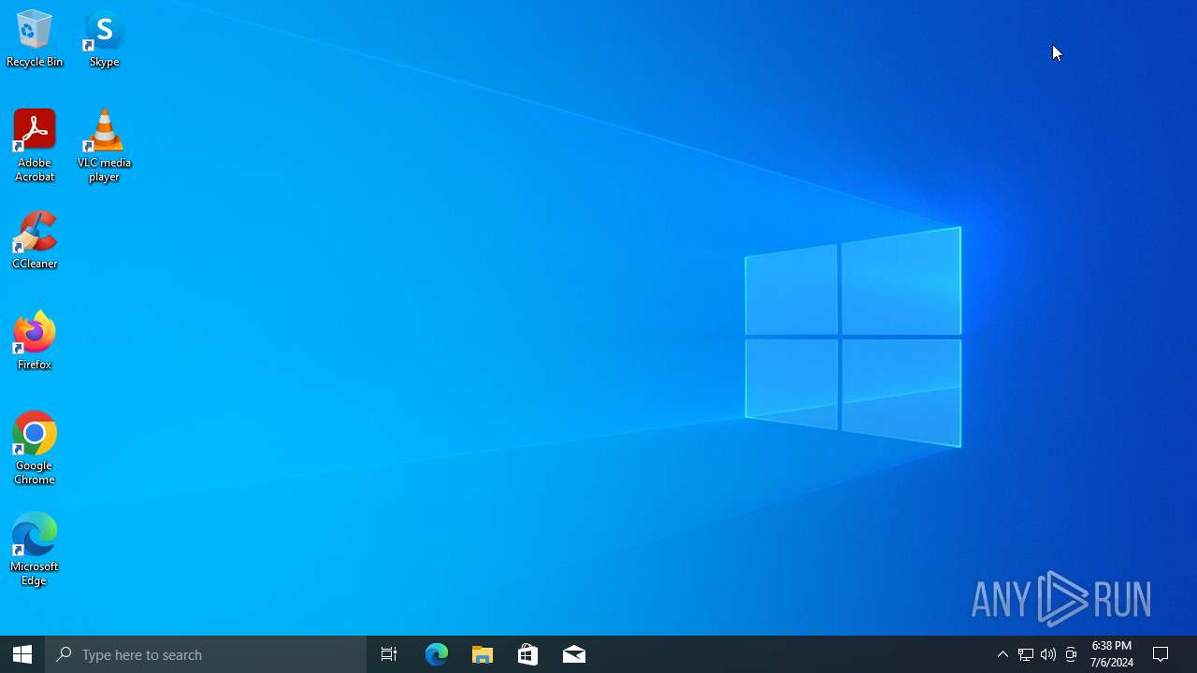Select the VLC media player shortcut
Viewport: 1197px width, 673px height.
coord(104,146)
